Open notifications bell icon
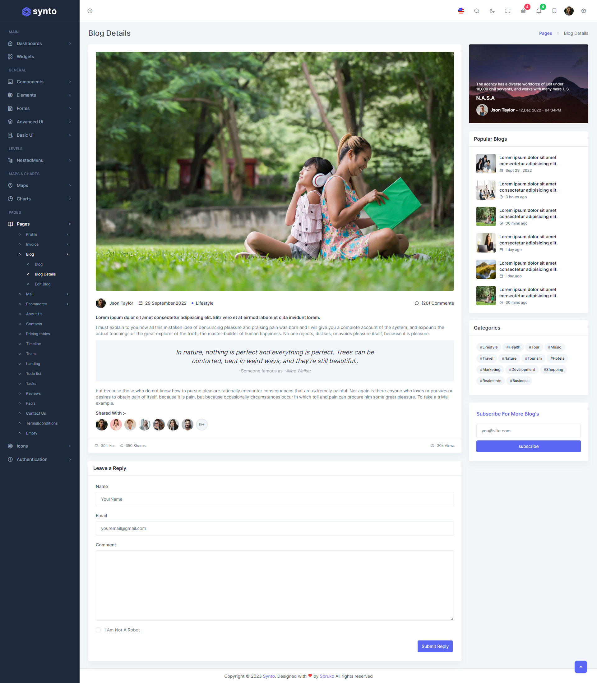The image size is (597, 683). [x=539, y=11]
